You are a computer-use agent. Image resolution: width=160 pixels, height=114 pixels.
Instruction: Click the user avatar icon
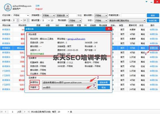click(8, 7)
